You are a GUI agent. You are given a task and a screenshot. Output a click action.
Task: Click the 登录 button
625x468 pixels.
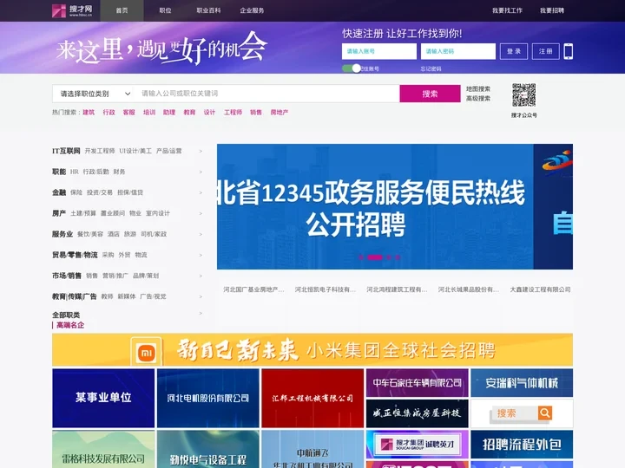pyautogui.click(x=514, y=51)
